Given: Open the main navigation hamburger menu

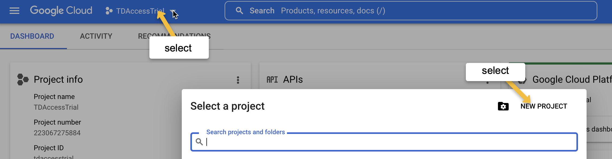Looking at the screenshot, I should [14, 11].
